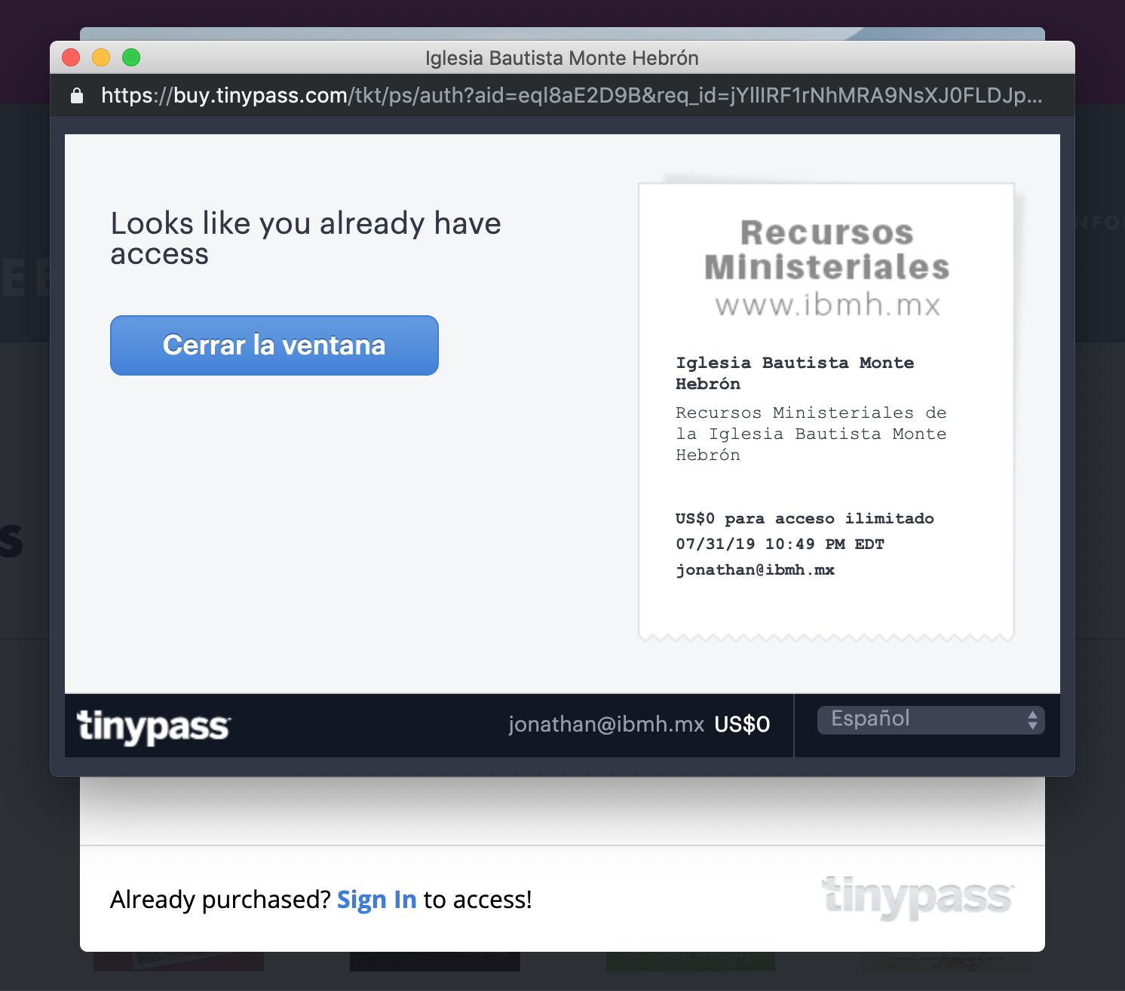Click the yellow minimize window button
1125x991 pixels.
(x=101, y=57)
